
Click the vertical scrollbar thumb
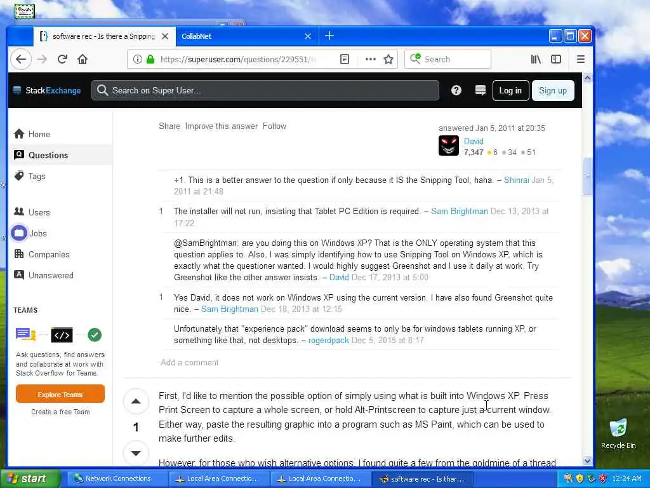(x=587, y=177)
